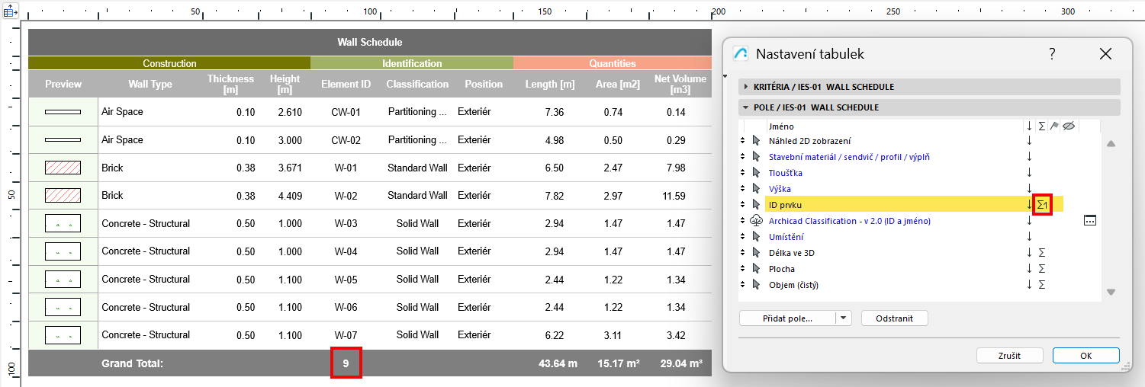The width and height of the screenshot is (1145, 387).
Task: Click the Σ1 count icon for ID prvku
Action: [1043, 204]
